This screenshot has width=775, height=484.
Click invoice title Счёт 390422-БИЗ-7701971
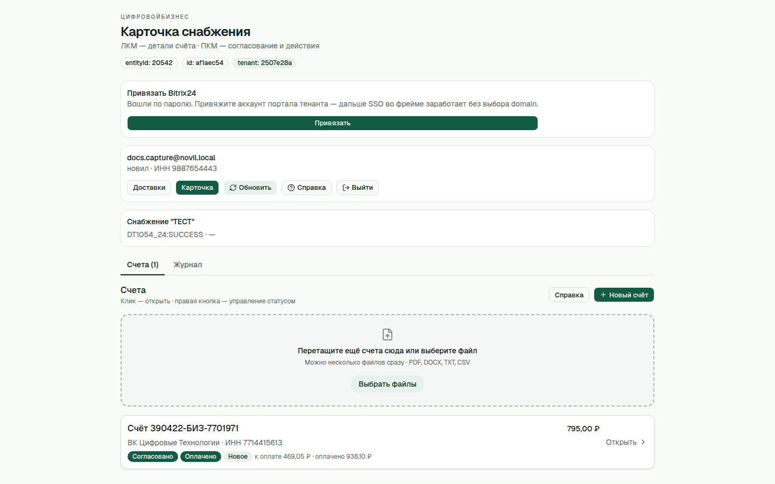[x=183, y=428]
